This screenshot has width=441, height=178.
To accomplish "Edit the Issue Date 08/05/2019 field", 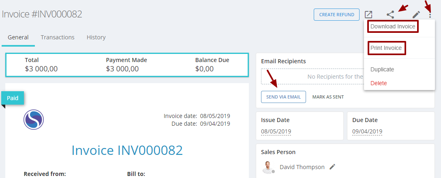I will 276,131.
